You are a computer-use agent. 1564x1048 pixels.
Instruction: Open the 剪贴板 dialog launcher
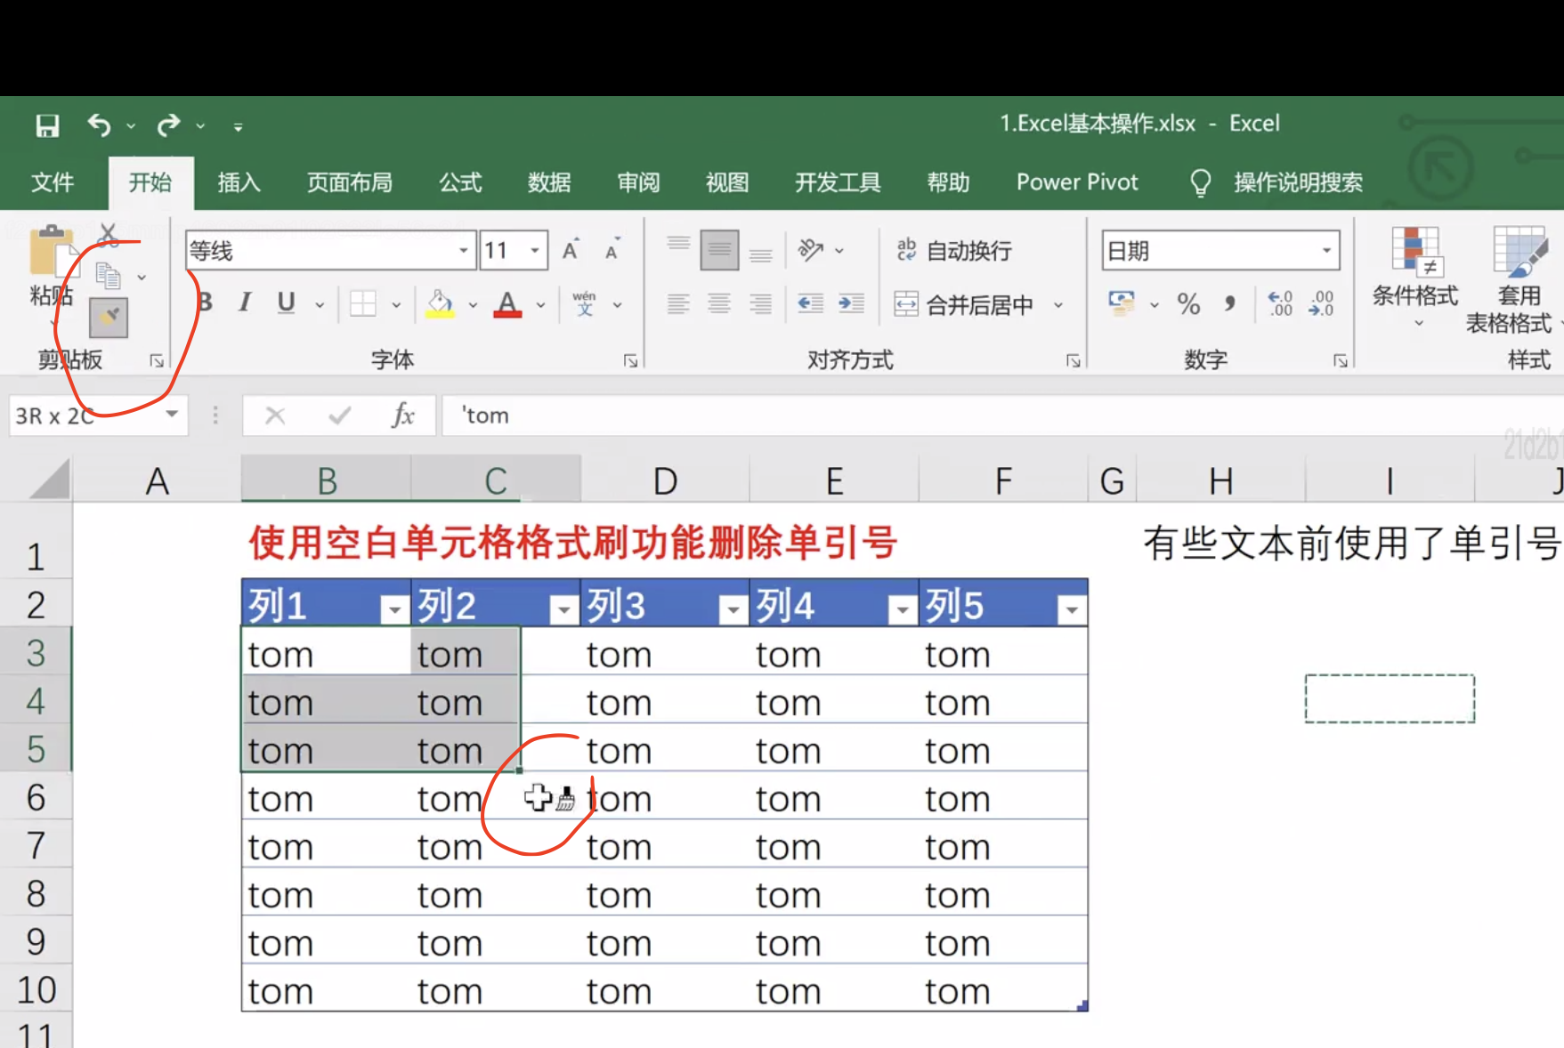[x=157, y=361]
